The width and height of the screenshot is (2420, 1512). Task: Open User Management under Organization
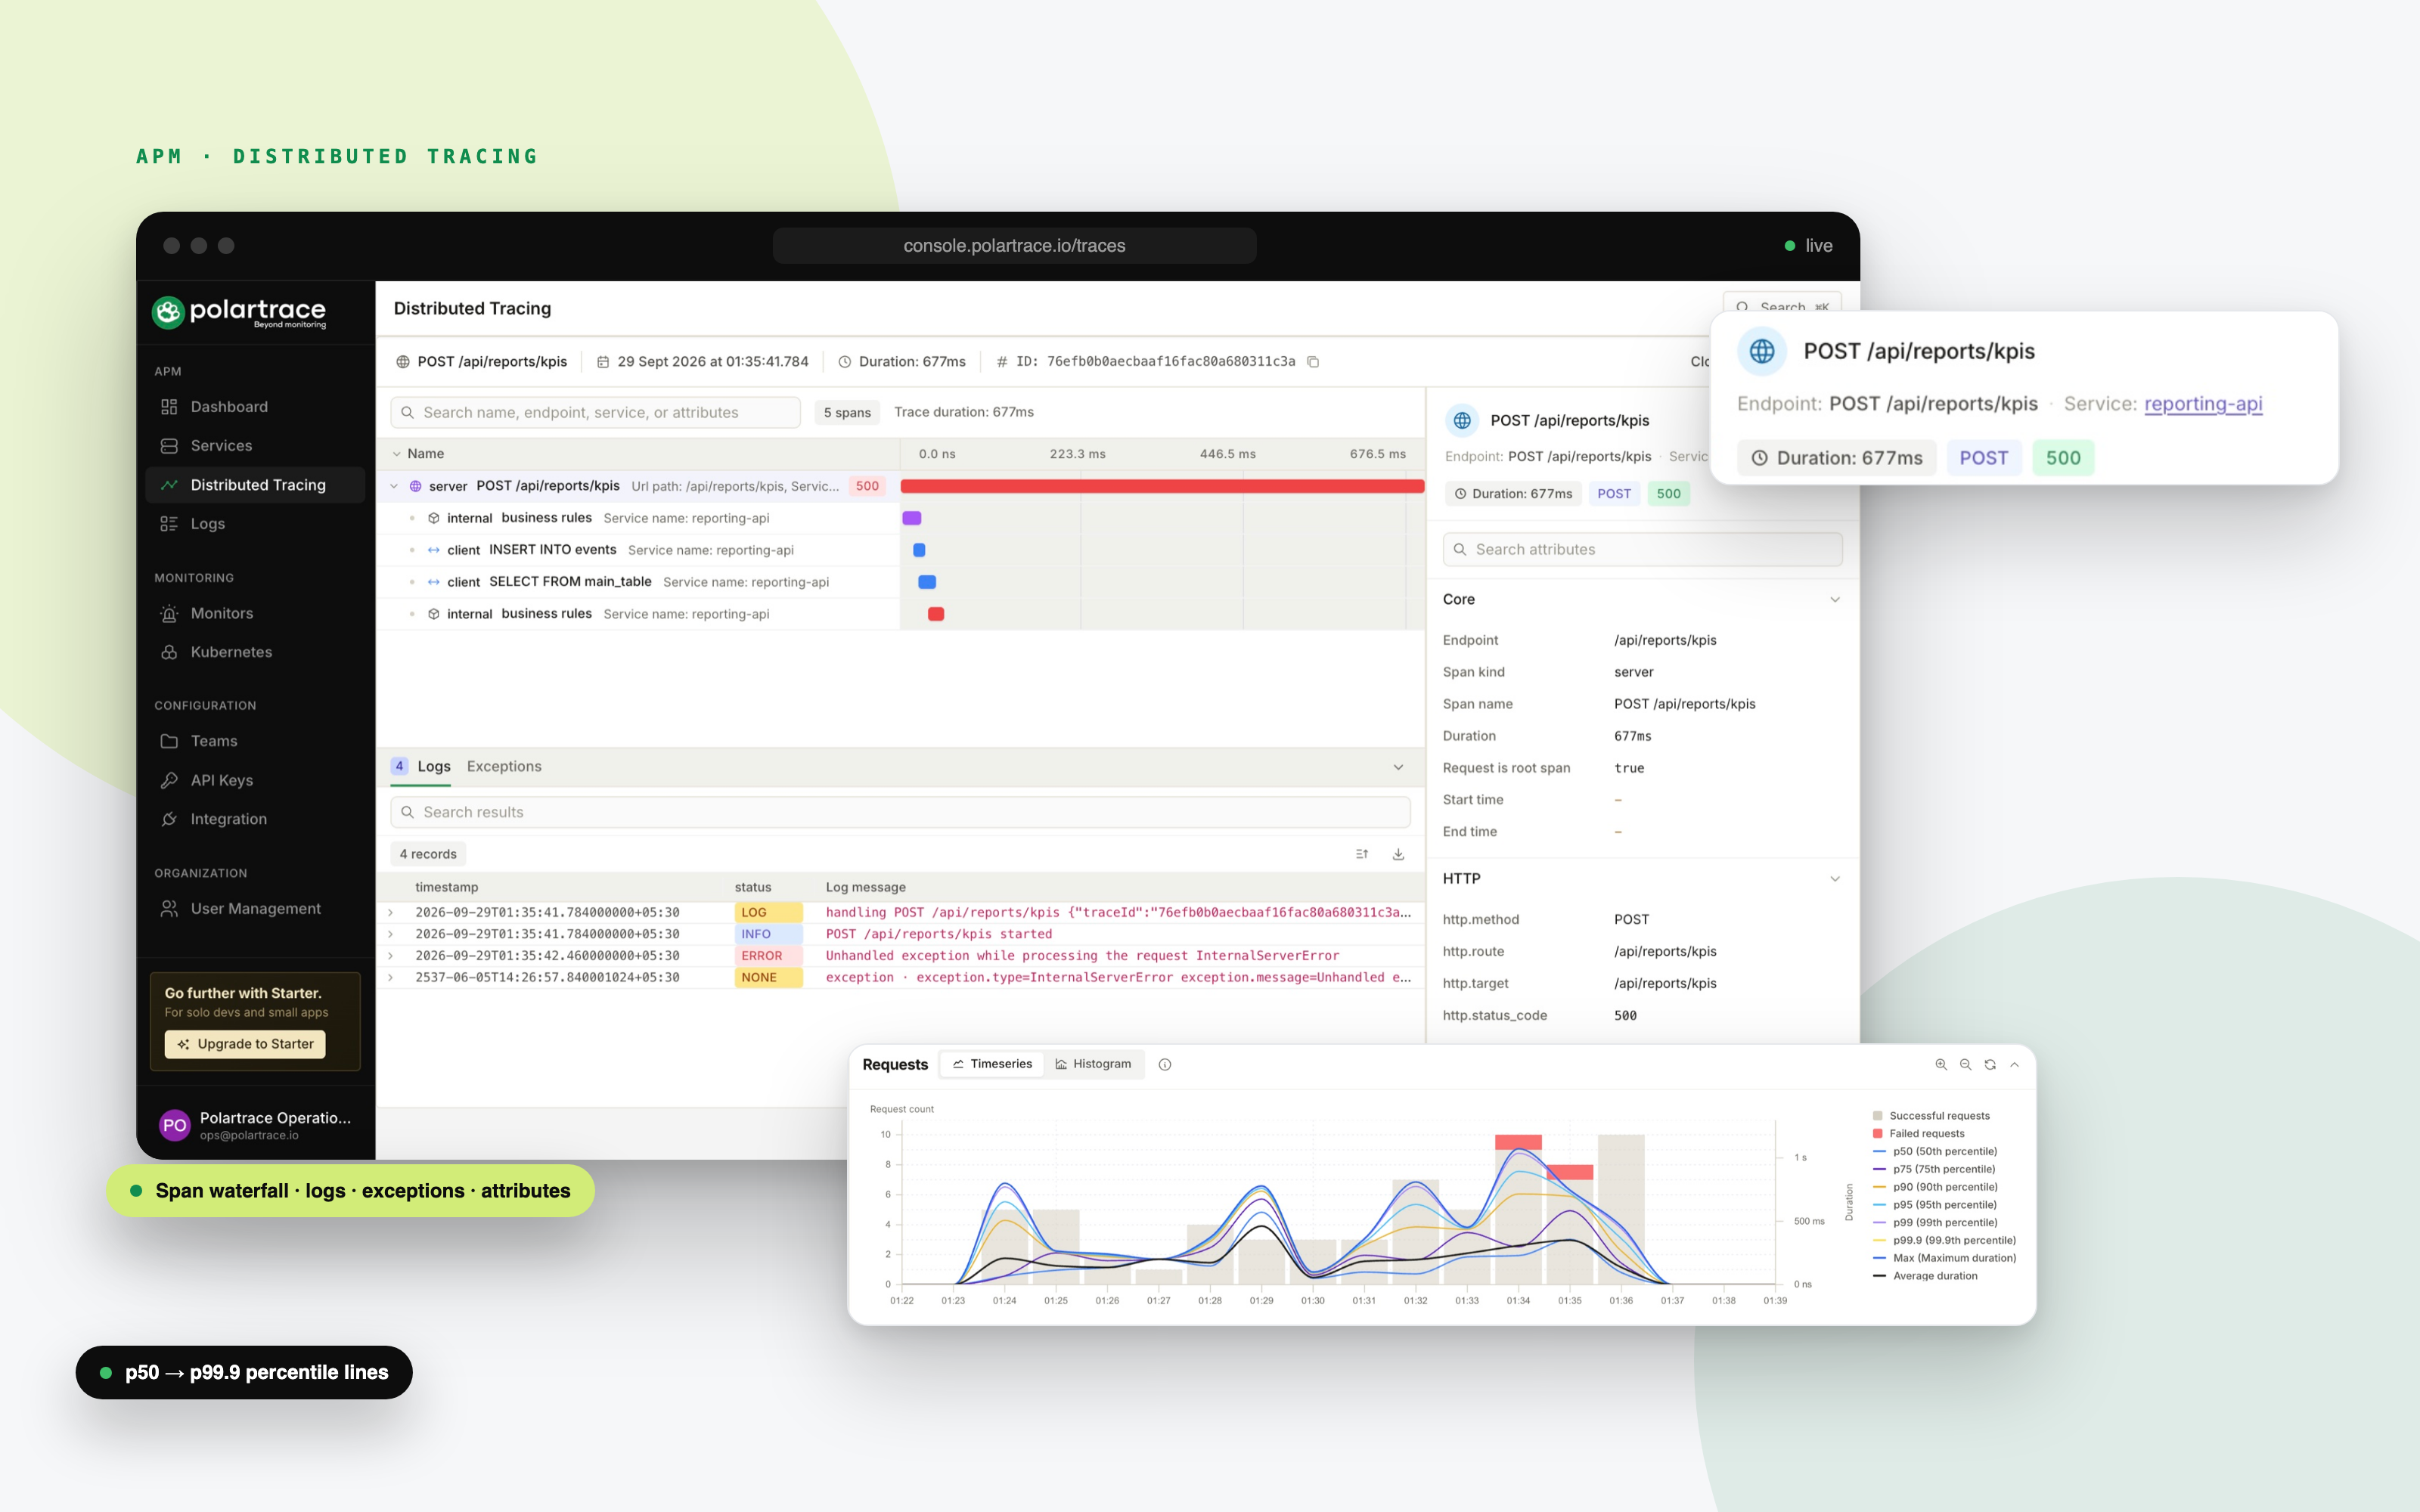pyautogui.click(x=255, y=908)
